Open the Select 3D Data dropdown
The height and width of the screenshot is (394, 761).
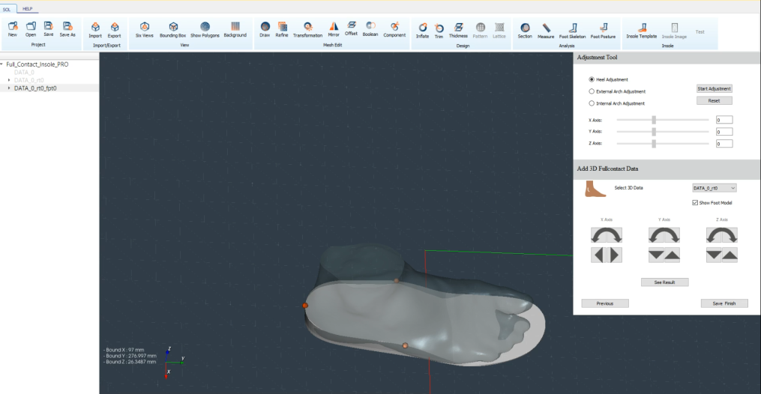(x=714, y=188)
